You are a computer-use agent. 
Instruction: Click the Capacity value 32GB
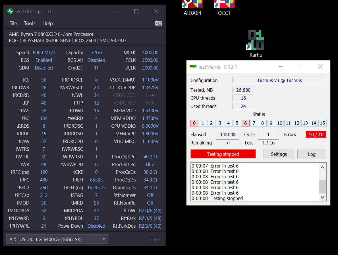pos(96,52)
